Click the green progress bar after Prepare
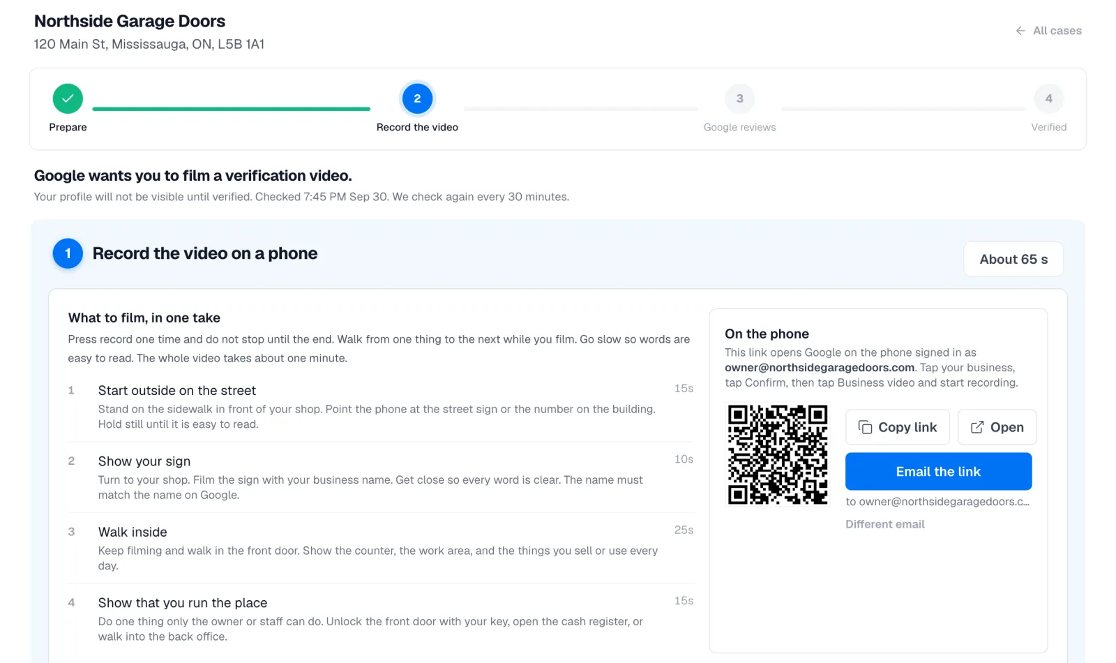This screenshot has height=663, width=1116. 231,109
